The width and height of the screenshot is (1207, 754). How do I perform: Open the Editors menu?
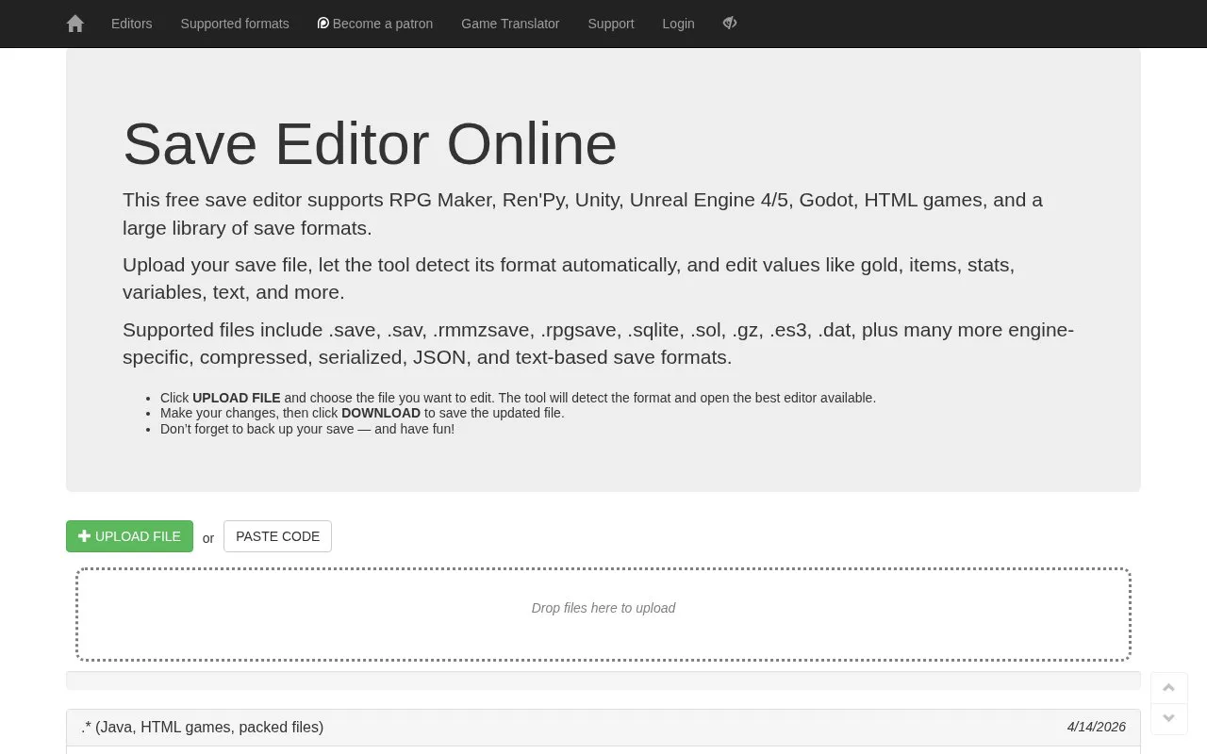coord(131,24)
